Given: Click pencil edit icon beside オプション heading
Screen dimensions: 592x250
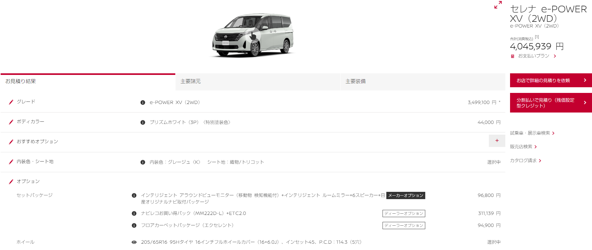Looking at the screenshot, I should 11,182.
